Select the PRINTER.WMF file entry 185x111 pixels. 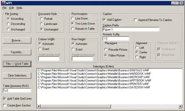click(x=93, y=84)
